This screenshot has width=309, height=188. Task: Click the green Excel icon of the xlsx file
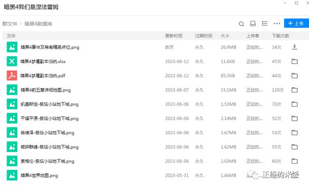pyautogui.click(x=12, y=61)
